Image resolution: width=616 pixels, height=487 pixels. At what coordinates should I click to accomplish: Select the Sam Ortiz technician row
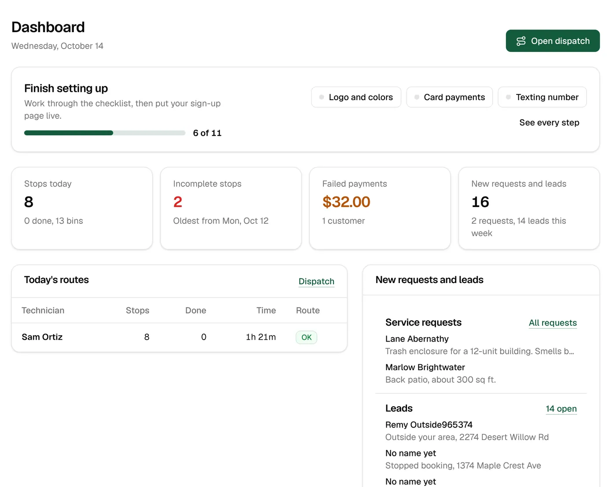click(179, 337)
